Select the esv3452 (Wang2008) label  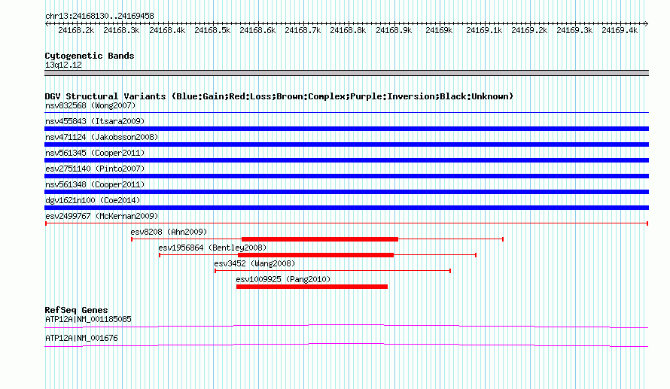pyautogui.click(x=254, y=263)
